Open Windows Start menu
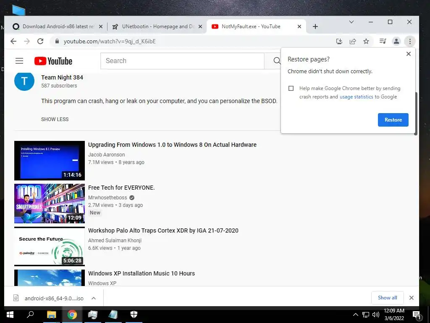 coord(10,315)
